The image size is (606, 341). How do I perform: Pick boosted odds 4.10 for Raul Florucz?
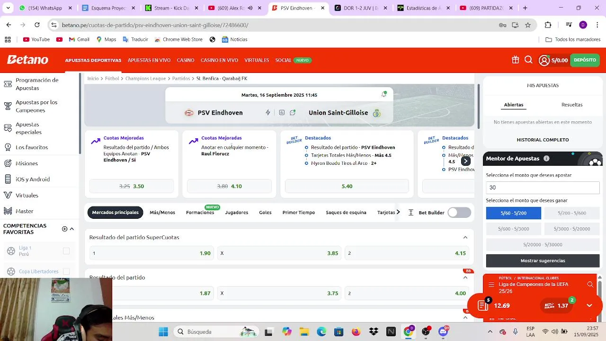pyautogui.click(x=229, y=186)
